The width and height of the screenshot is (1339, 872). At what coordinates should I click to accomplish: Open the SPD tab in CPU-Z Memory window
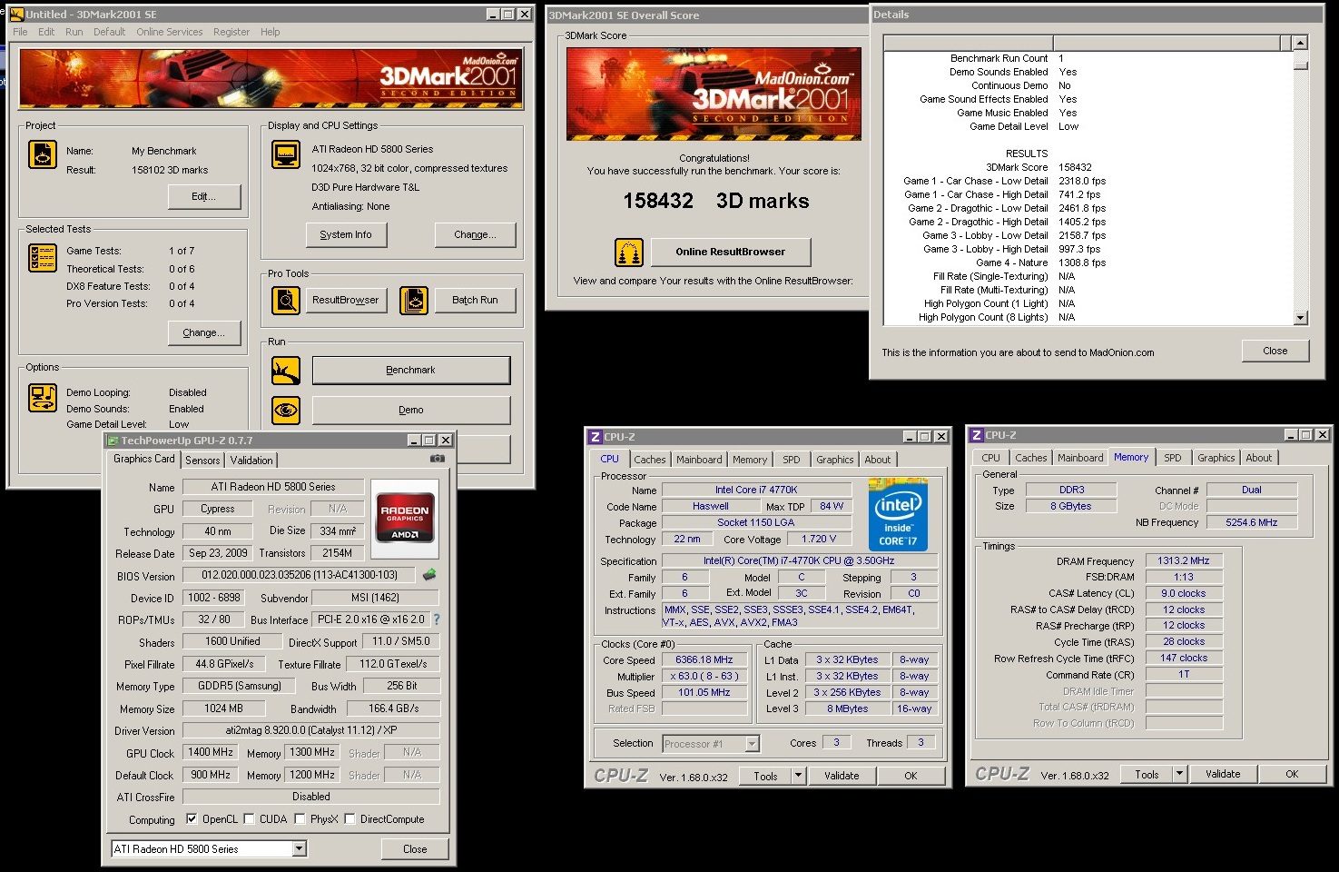pos(1173,458)
